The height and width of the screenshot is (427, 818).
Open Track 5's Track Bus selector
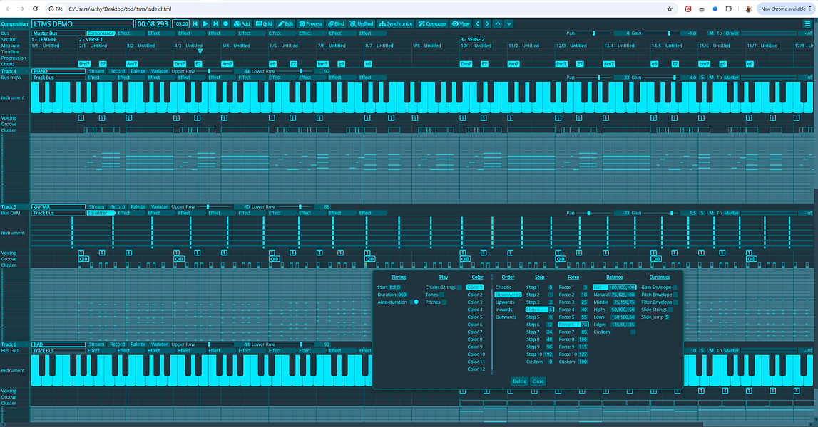click(x=58, y=213)
